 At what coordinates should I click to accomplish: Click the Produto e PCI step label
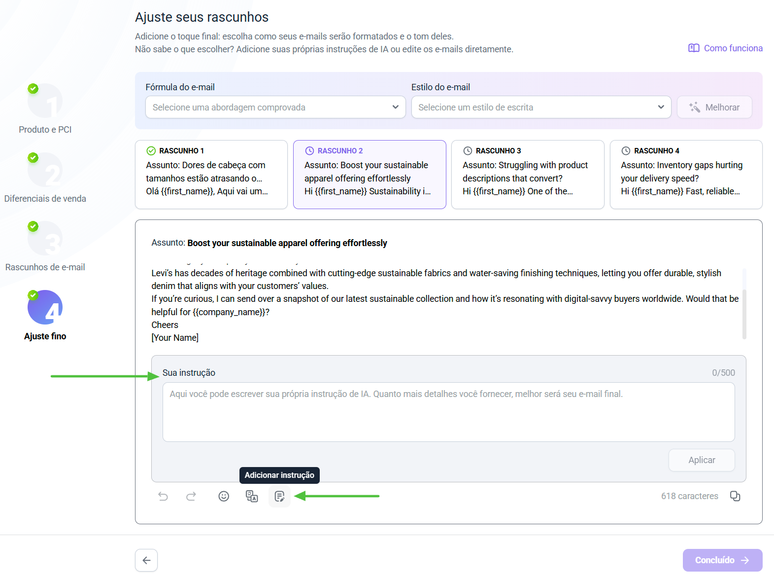point(45,130)
